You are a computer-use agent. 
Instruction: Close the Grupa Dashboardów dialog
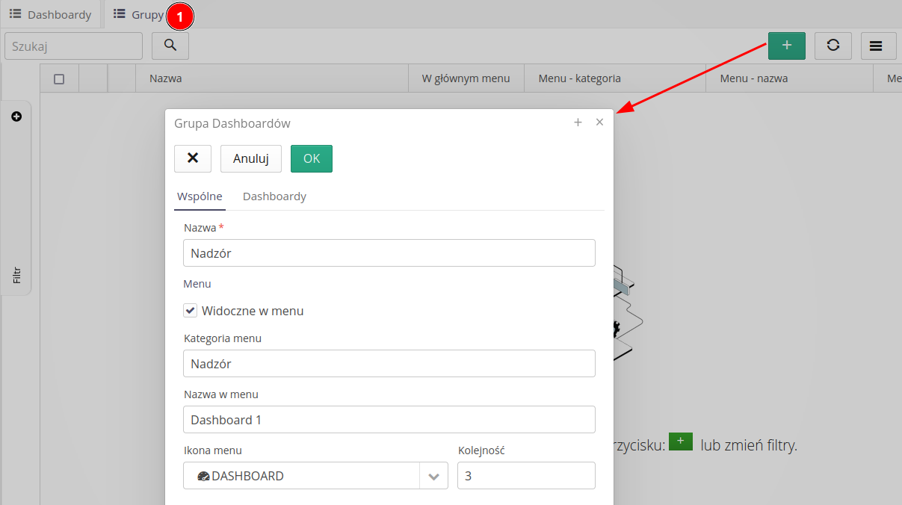coord(599,123)
